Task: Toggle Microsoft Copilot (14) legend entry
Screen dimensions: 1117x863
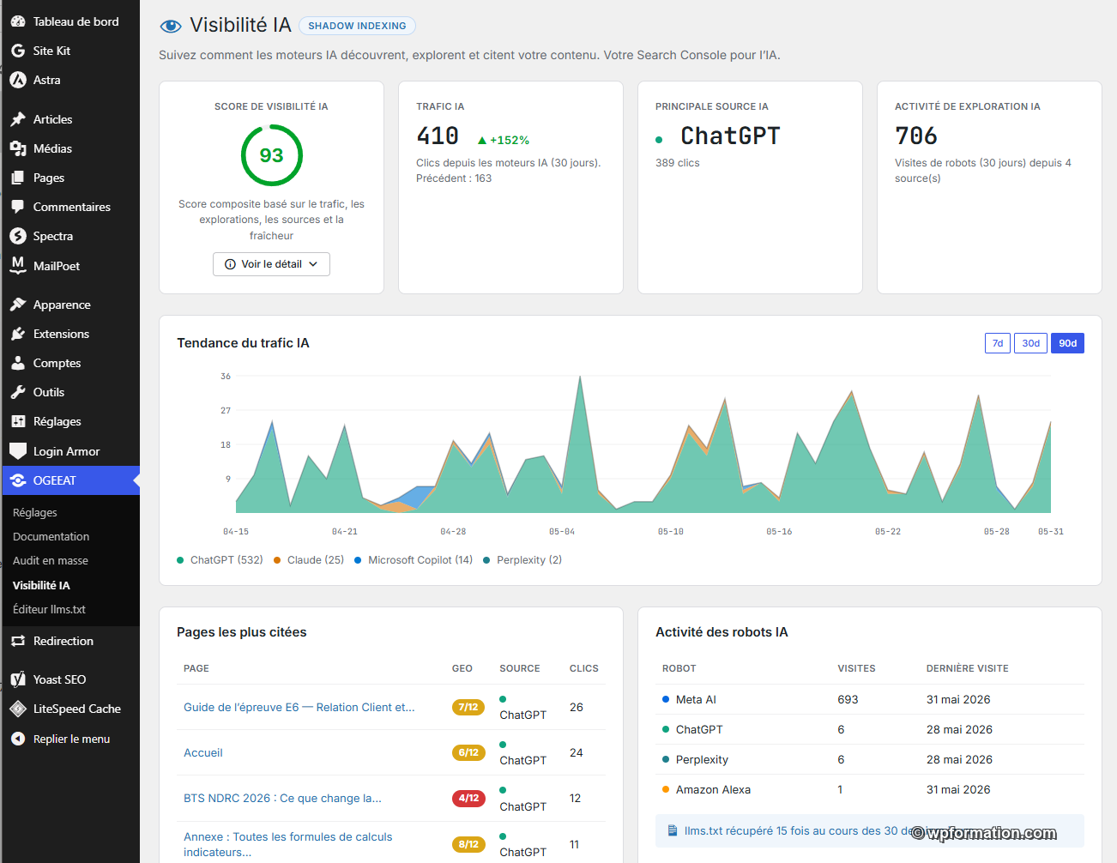Action: 414,560
